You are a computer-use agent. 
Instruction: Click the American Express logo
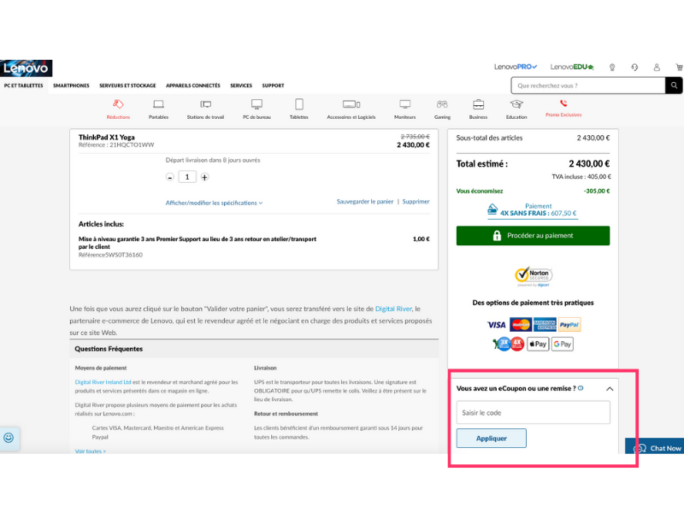coord(545,325)
